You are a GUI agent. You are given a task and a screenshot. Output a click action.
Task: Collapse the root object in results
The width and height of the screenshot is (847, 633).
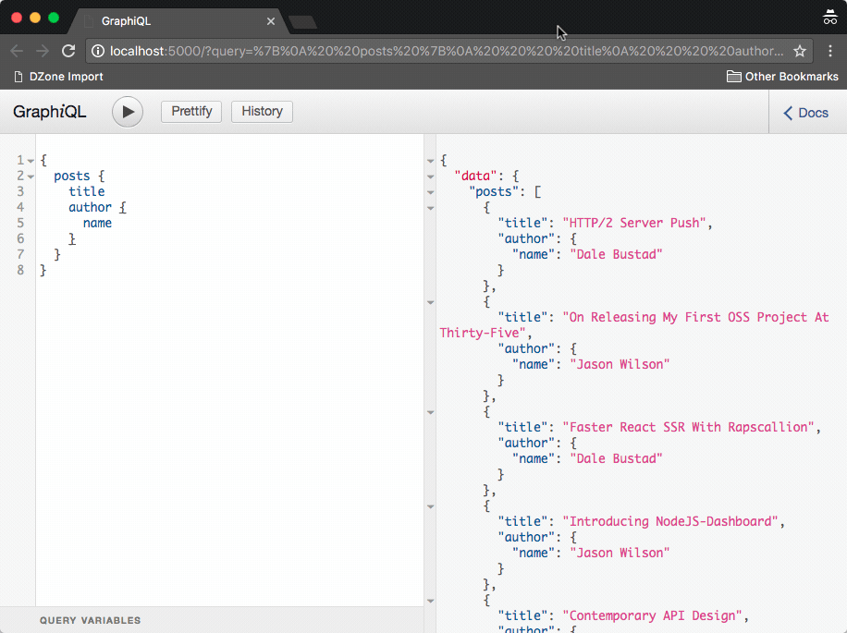tap(431, 161)
